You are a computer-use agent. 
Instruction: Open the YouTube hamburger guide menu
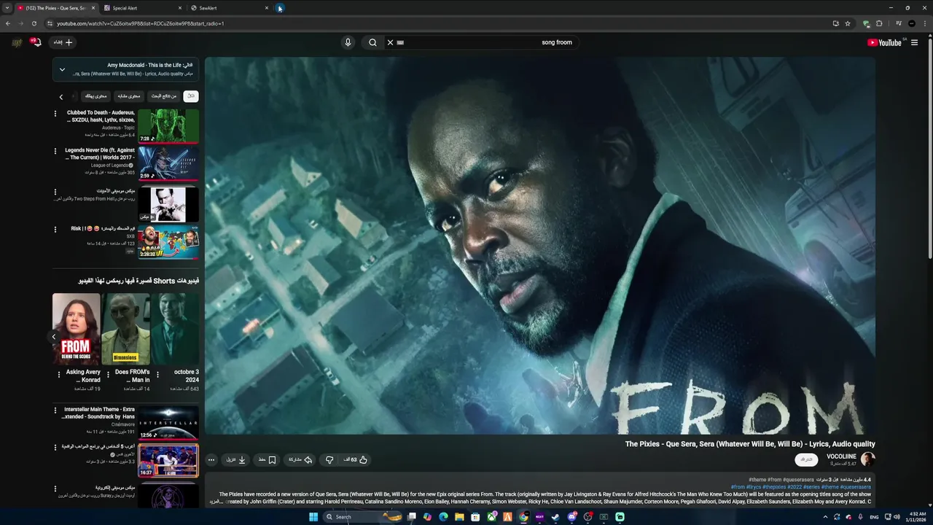[x=914, y=42]
